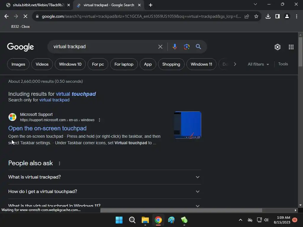303x227 pixels.
Task: Click the horizontal scrollbar thumb
Action: [x=181, y=210]
